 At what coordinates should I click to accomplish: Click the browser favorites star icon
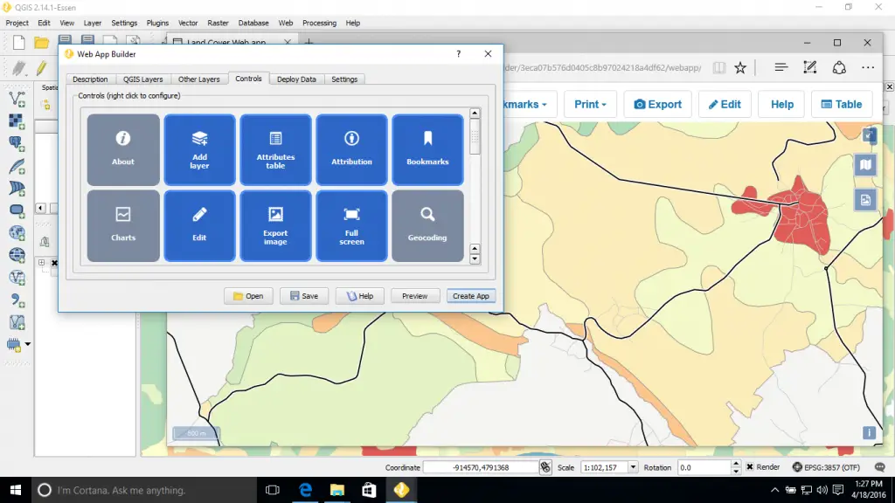[x=740, y=68]
